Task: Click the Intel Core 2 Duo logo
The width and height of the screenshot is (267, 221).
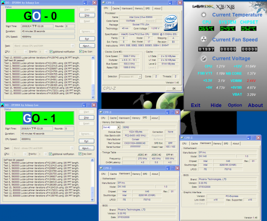Action: [x=171, y=22]
